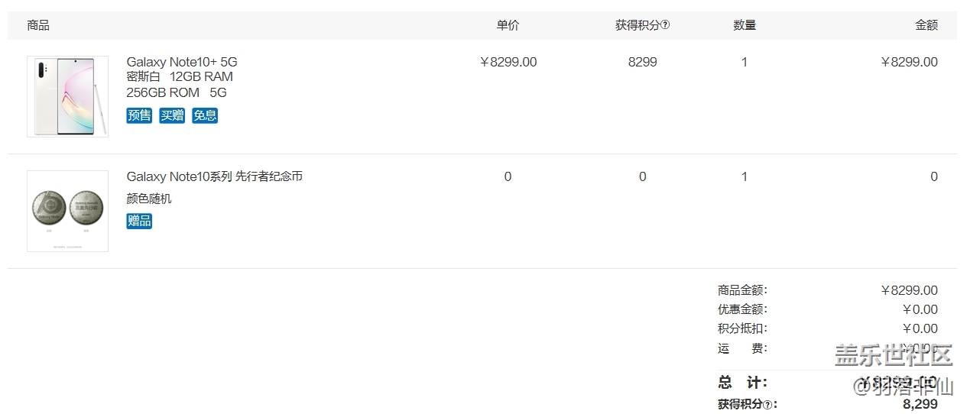
Task: Click the ￥8299.00 unit price of Note10+
Action: [x=508, y=62]
